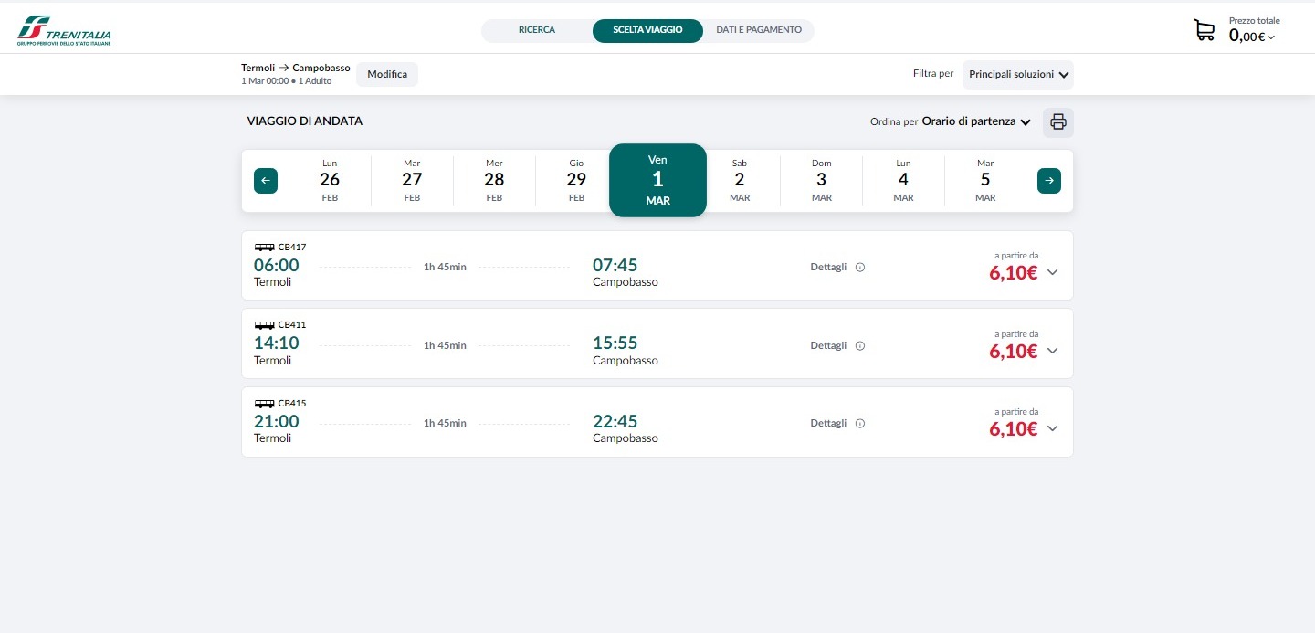
Task: Select Tuesday 27 Feb date
Action: 412,181
